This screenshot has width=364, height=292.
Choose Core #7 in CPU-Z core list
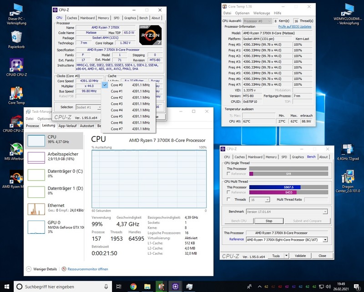click(128, 129)
